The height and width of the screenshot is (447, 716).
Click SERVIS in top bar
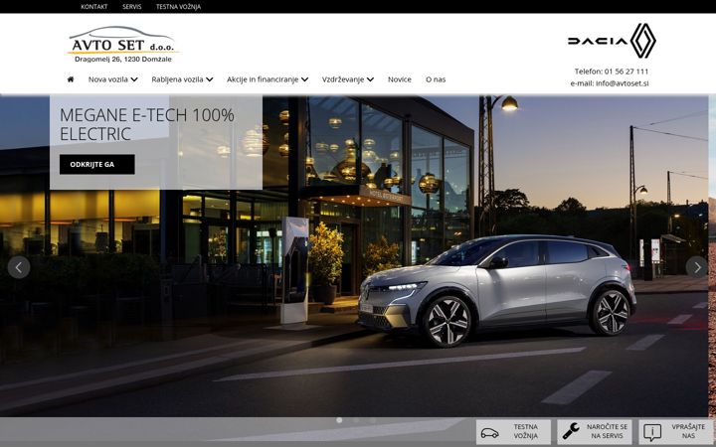132,7
